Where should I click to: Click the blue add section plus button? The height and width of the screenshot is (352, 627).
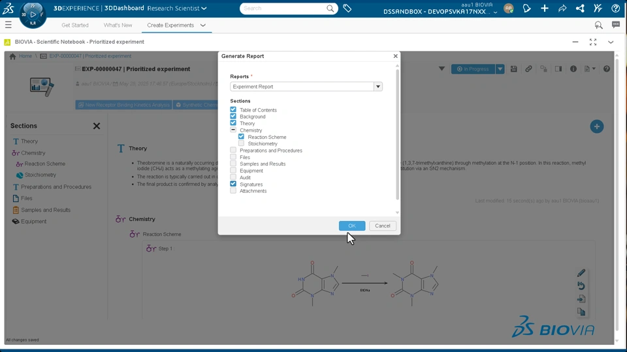point(596,126)
